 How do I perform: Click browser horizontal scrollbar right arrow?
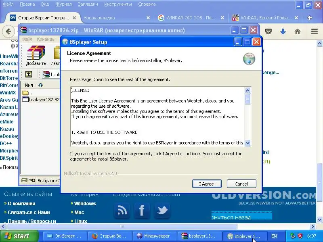pos(313,227)
